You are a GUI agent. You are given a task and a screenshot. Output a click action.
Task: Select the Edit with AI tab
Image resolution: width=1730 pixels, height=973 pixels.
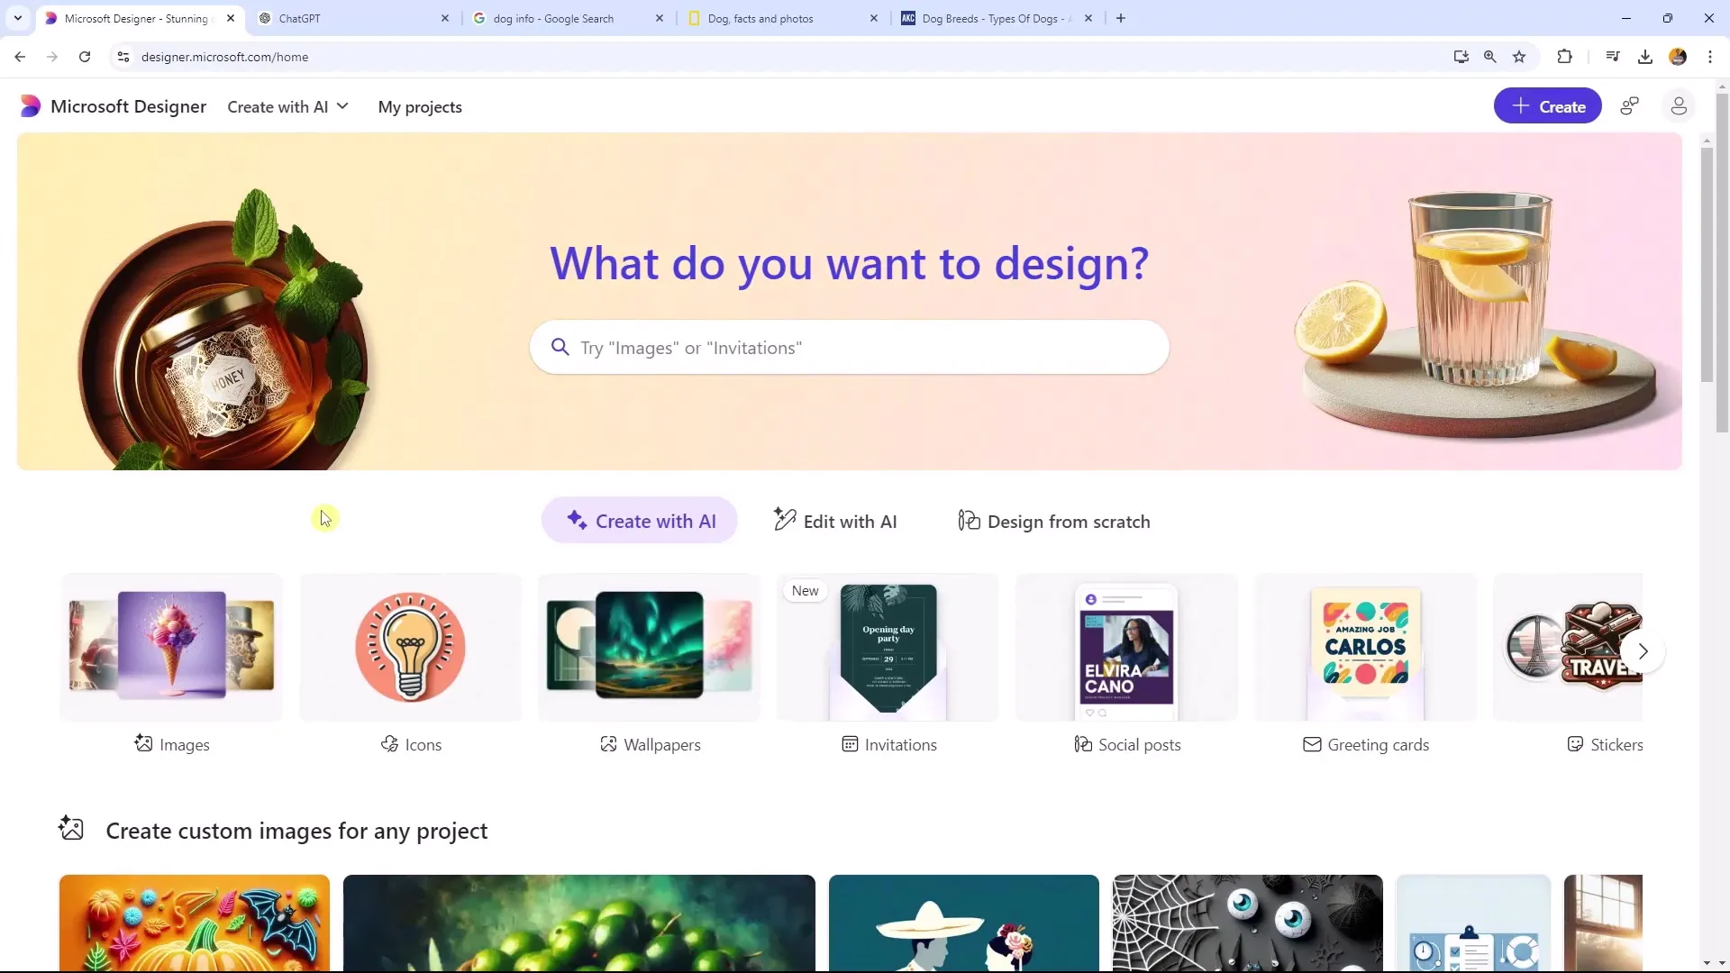(x=836, y=521)
